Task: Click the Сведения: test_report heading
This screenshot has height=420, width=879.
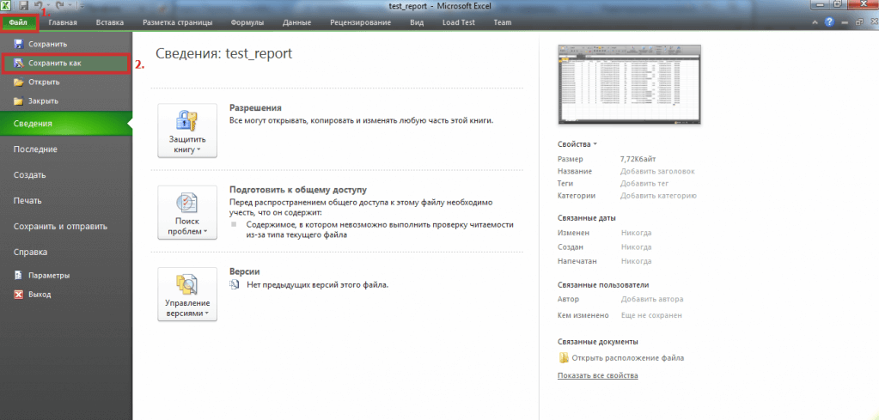Action: [x=224, y=53]
